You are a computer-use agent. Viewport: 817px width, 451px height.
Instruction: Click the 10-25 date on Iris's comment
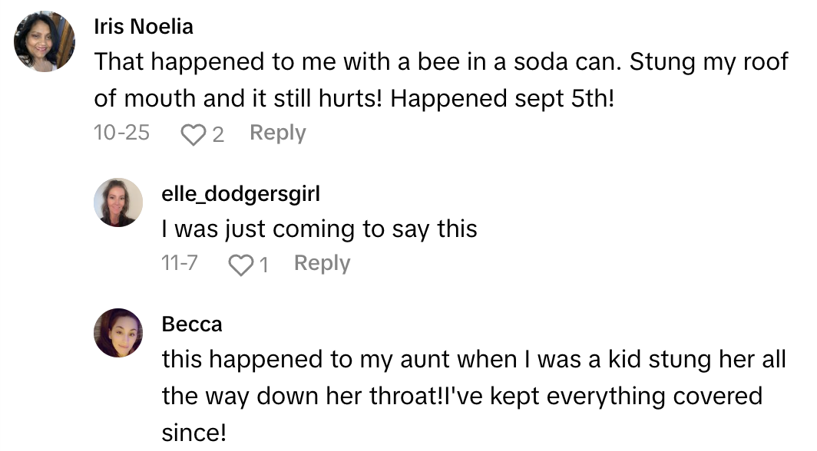pyautogui.click(x=121, y=133)
